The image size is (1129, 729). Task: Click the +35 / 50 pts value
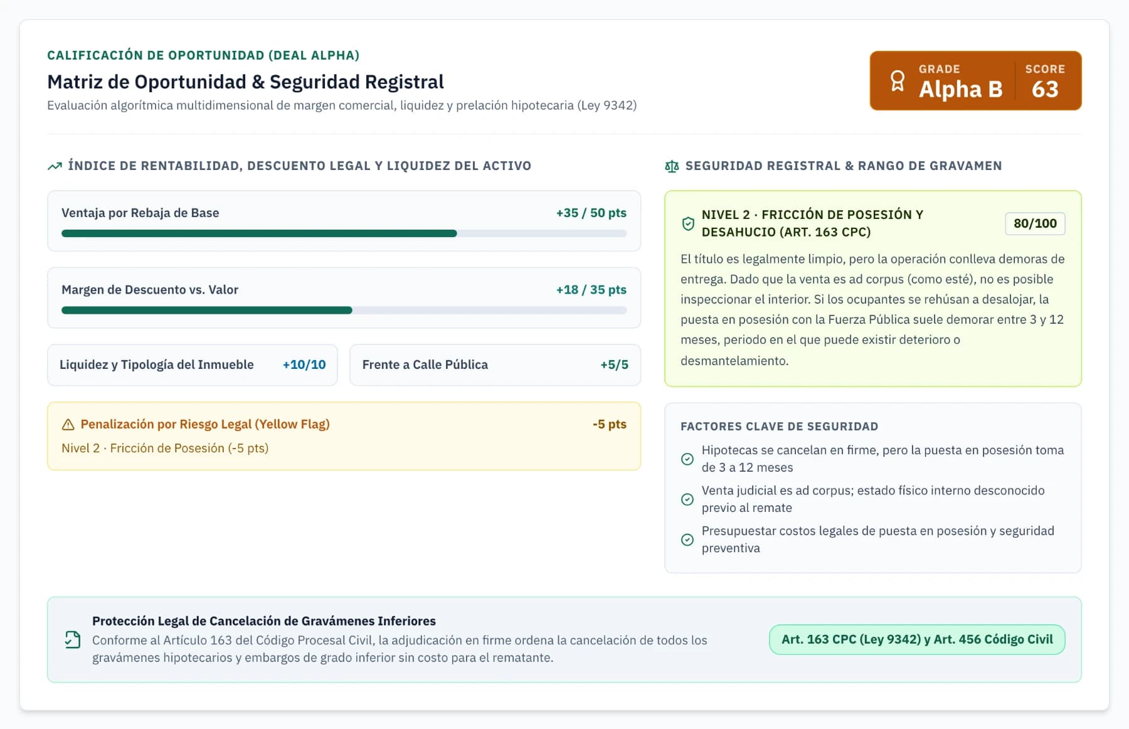coord(591,213)
